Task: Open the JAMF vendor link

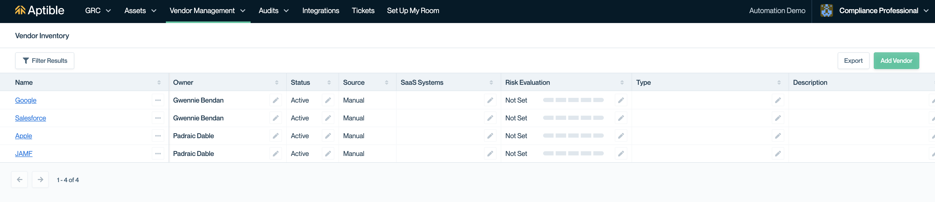Action: (x=24, y=154)
